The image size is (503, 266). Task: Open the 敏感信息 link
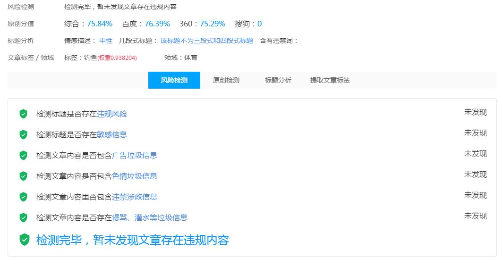(x=112, y=134)
